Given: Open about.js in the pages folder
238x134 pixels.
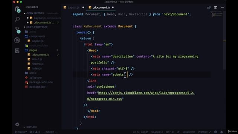Looking at the screenshot, I should click(x=37, y=59).
